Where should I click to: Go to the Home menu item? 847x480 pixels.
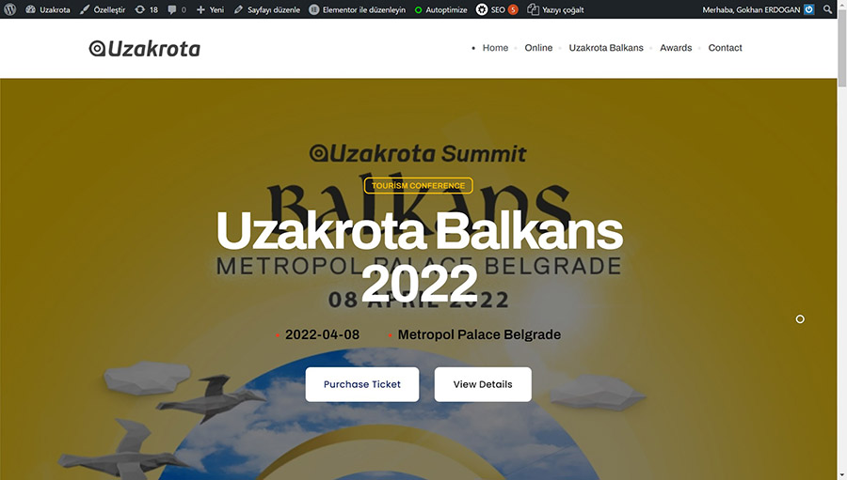coord(495,48)
